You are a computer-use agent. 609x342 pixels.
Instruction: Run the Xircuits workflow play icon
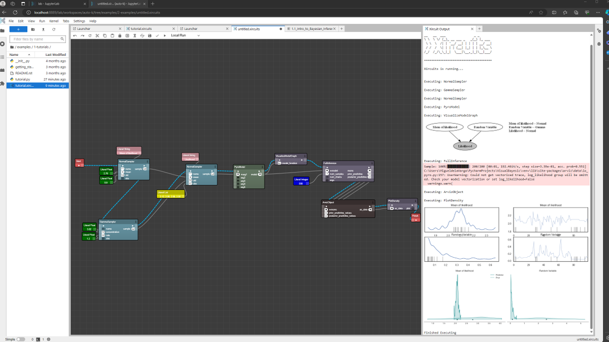point(164,36)
